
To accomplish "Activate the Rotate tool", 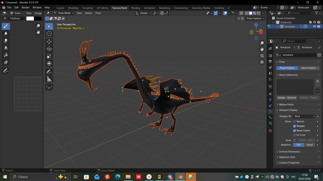I will click(x=49, y=49).
